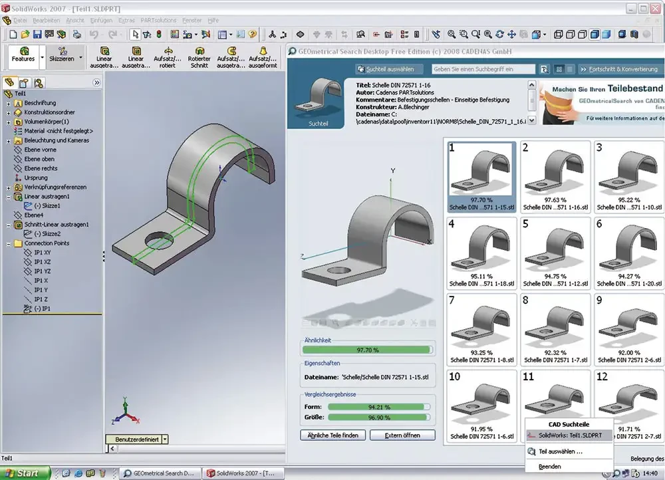Toggle the Features toolbar button

click(24, 57)
